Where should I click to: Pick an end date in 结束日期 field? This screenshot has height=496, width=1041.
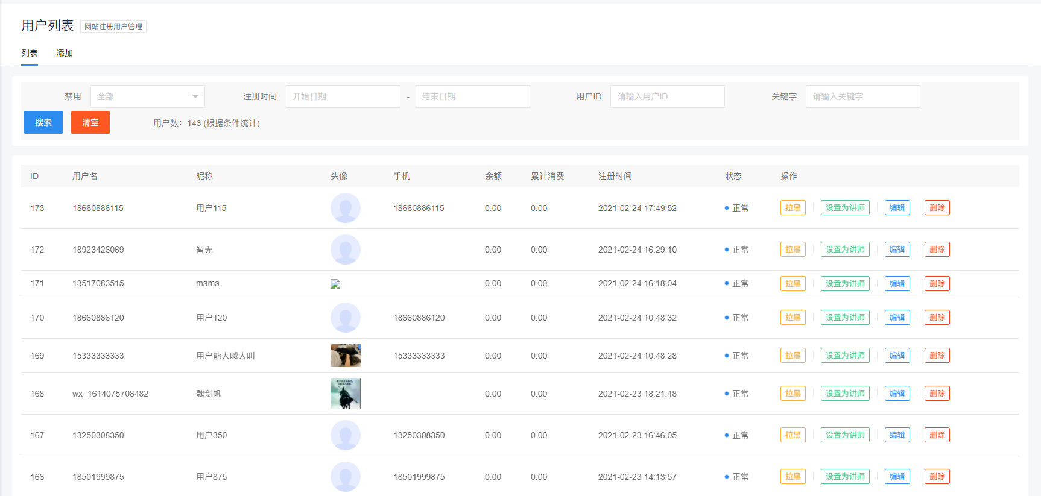473,96
